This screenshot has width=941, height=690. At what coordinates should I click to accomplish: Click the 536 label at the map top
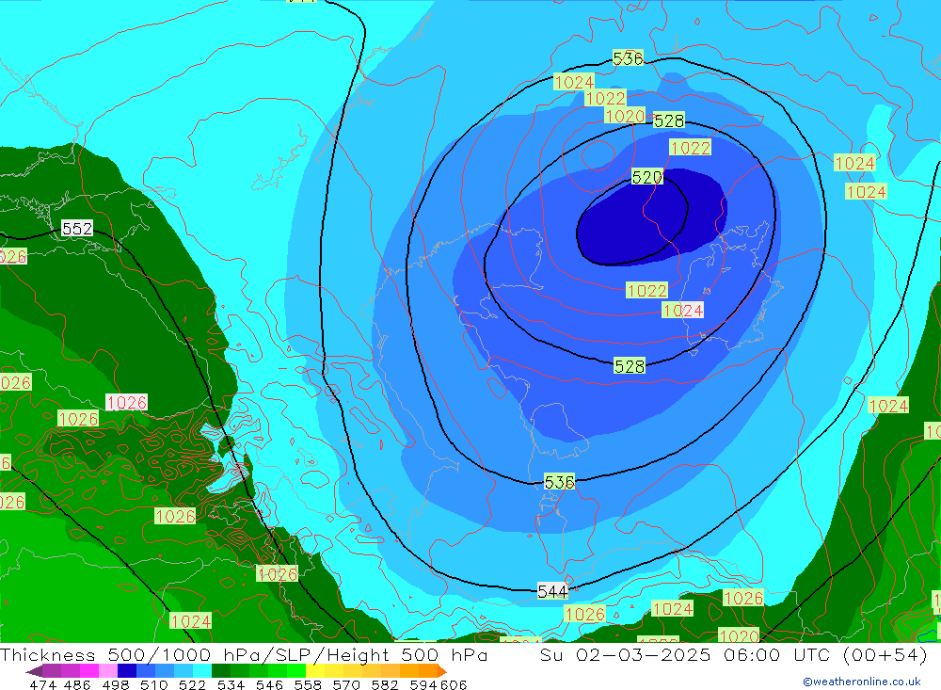[x=628, y=58]
